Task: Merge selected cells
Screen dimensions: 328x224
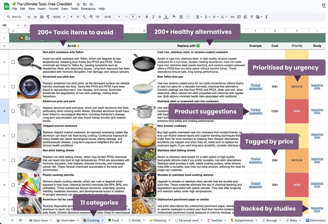Action: tap(188, 17)
